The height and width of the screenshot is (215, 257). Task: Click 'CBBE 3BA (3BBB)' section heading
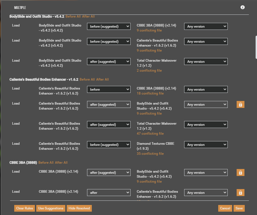coord(23,163)
